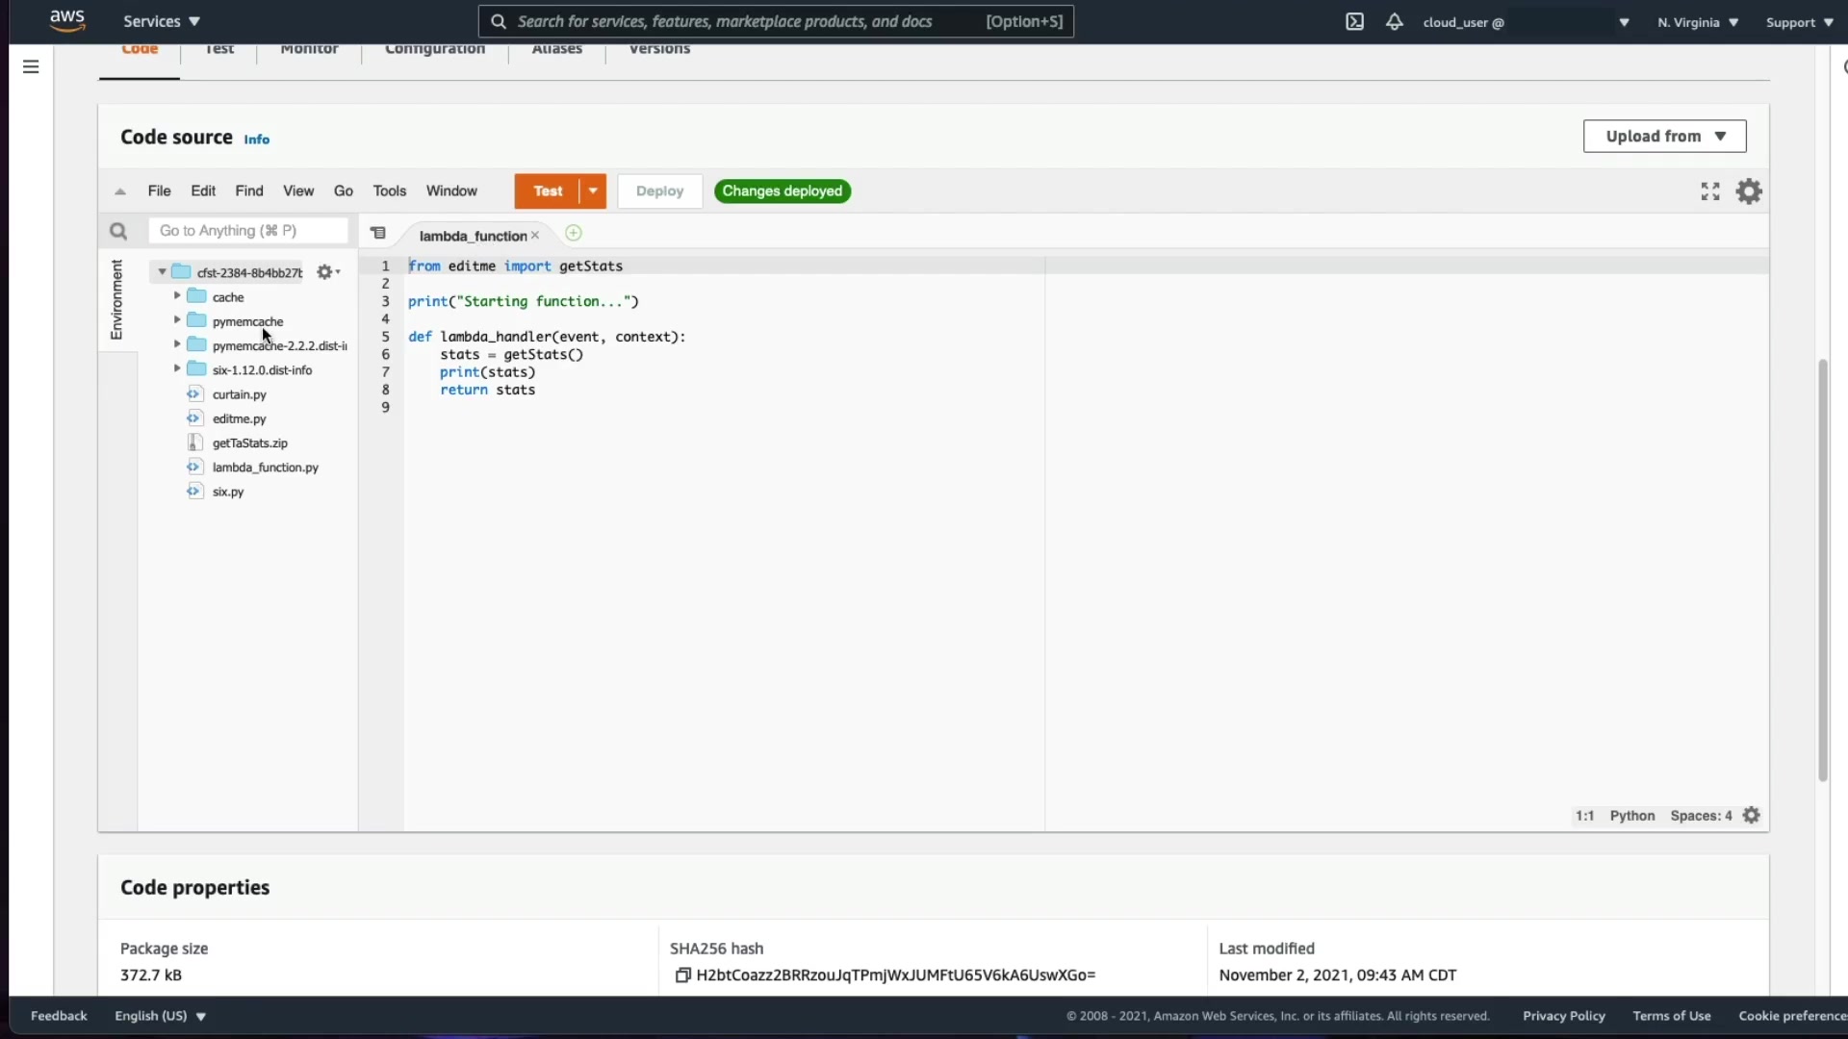Open the Tools menu
Image resolution: width=1848 pixels, height=1039 pixels.
(x=389, y=191)
